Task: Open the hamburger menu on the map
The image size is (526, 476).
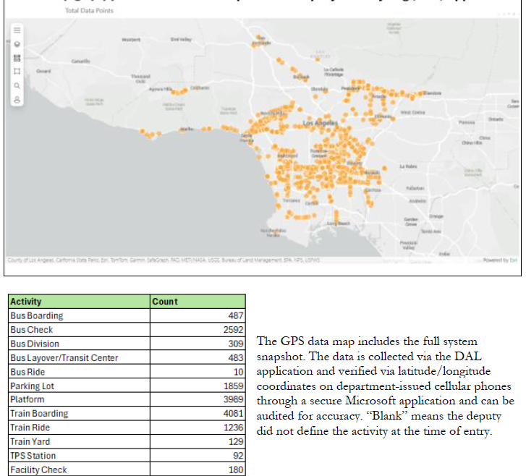Action: (x=17, y=30)
